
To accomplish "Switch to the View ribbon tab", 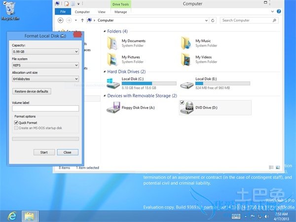I will click(102, 11).
